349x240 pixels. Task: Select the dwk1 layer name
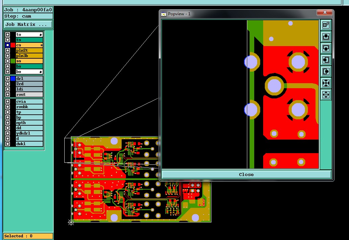tap(29, 144)
